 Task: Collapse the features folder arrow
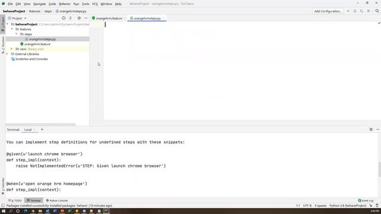[x=12, y=29]
